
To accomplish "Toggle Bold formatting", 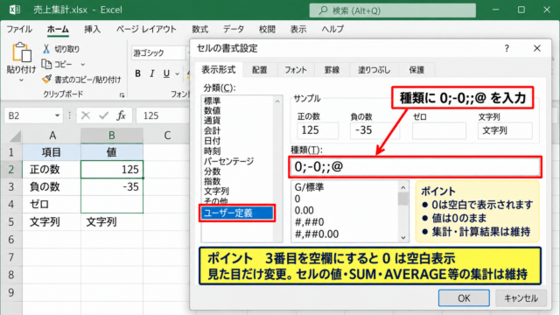I will coord(137,73).
